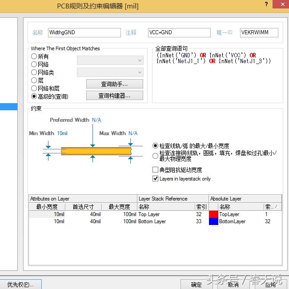
Task: Click the Preferred Width N/A value
Action: tap(96, 120)
